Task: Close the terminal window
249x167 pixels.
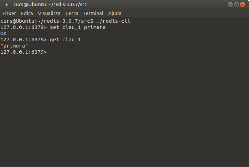Action: 242,4
